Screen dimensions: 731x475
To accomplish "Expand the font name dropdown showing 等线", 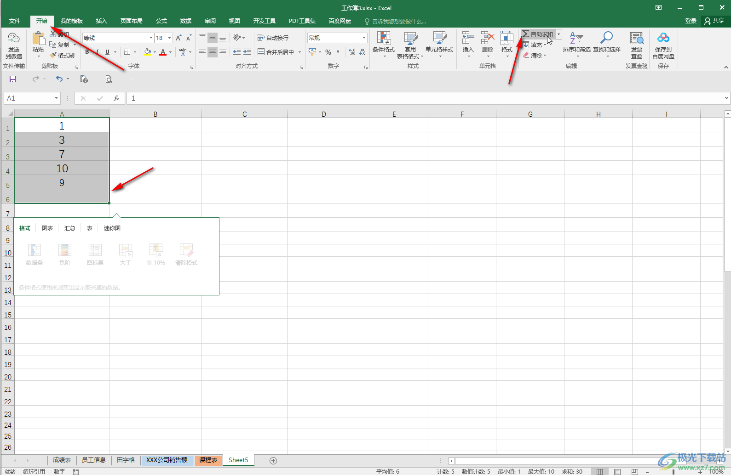I will (x=151, y=38).
